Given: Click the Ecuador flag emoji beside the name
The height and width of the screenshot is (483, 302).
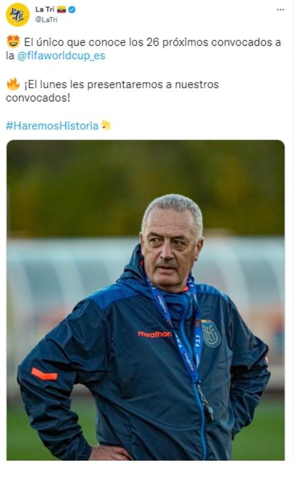Looking at the screenshot, I should [x=62, y=10].
